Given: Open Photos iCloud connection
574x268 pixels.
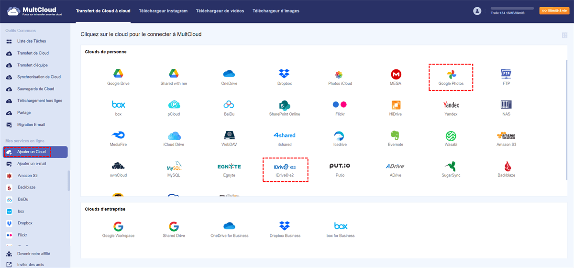Looking at the screenshot, I should [340, 78].
